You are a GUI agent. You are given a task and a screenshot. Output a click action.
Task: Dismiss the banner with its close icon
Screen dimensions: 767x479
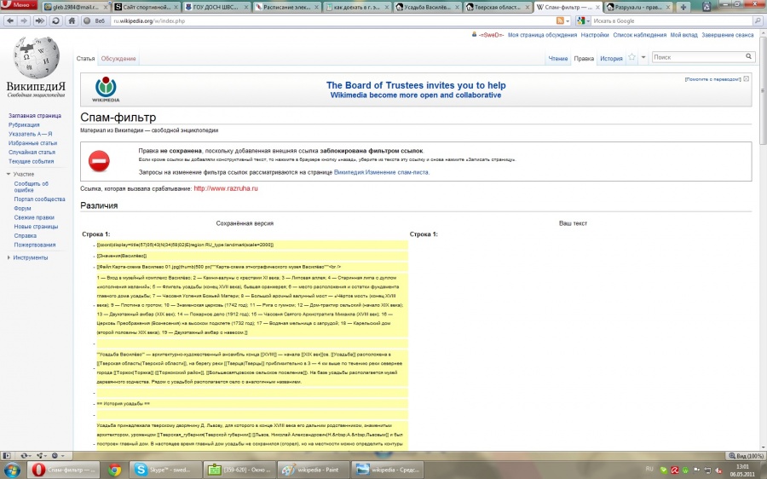coord(746,78)
